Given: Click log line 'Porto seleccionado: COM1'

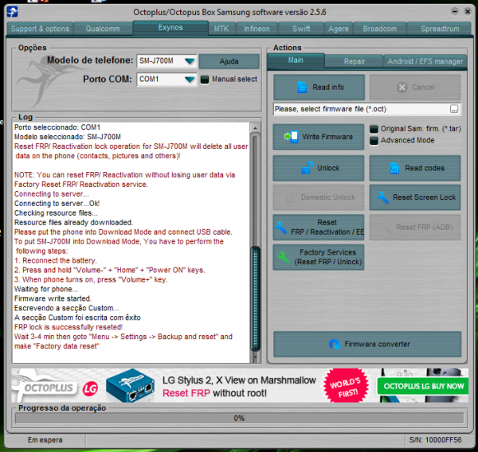Looking at the screenshot, I should 57,127.
